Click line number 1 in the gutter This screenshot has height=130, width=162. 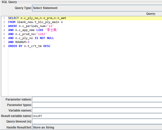4,18
